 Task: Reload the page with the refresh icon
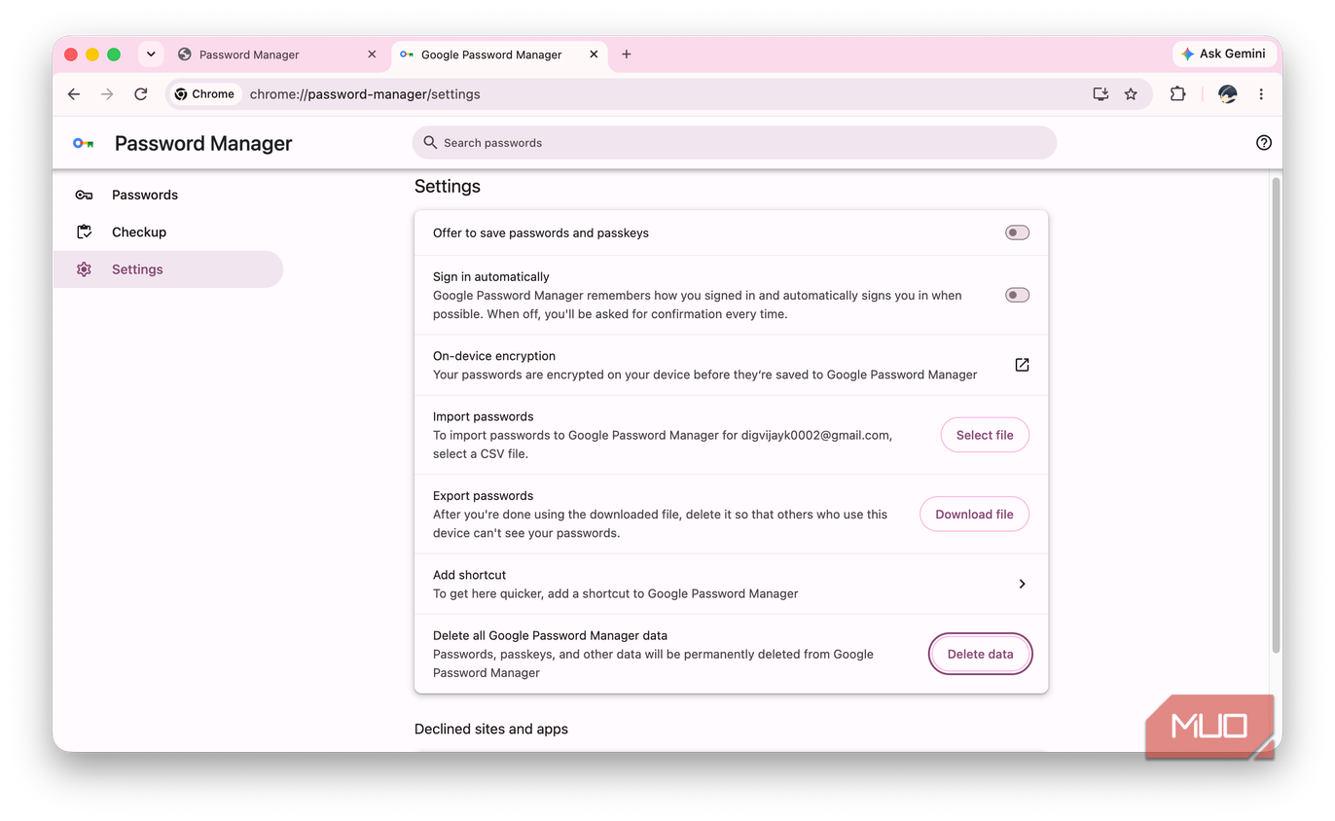pos(141,94)
